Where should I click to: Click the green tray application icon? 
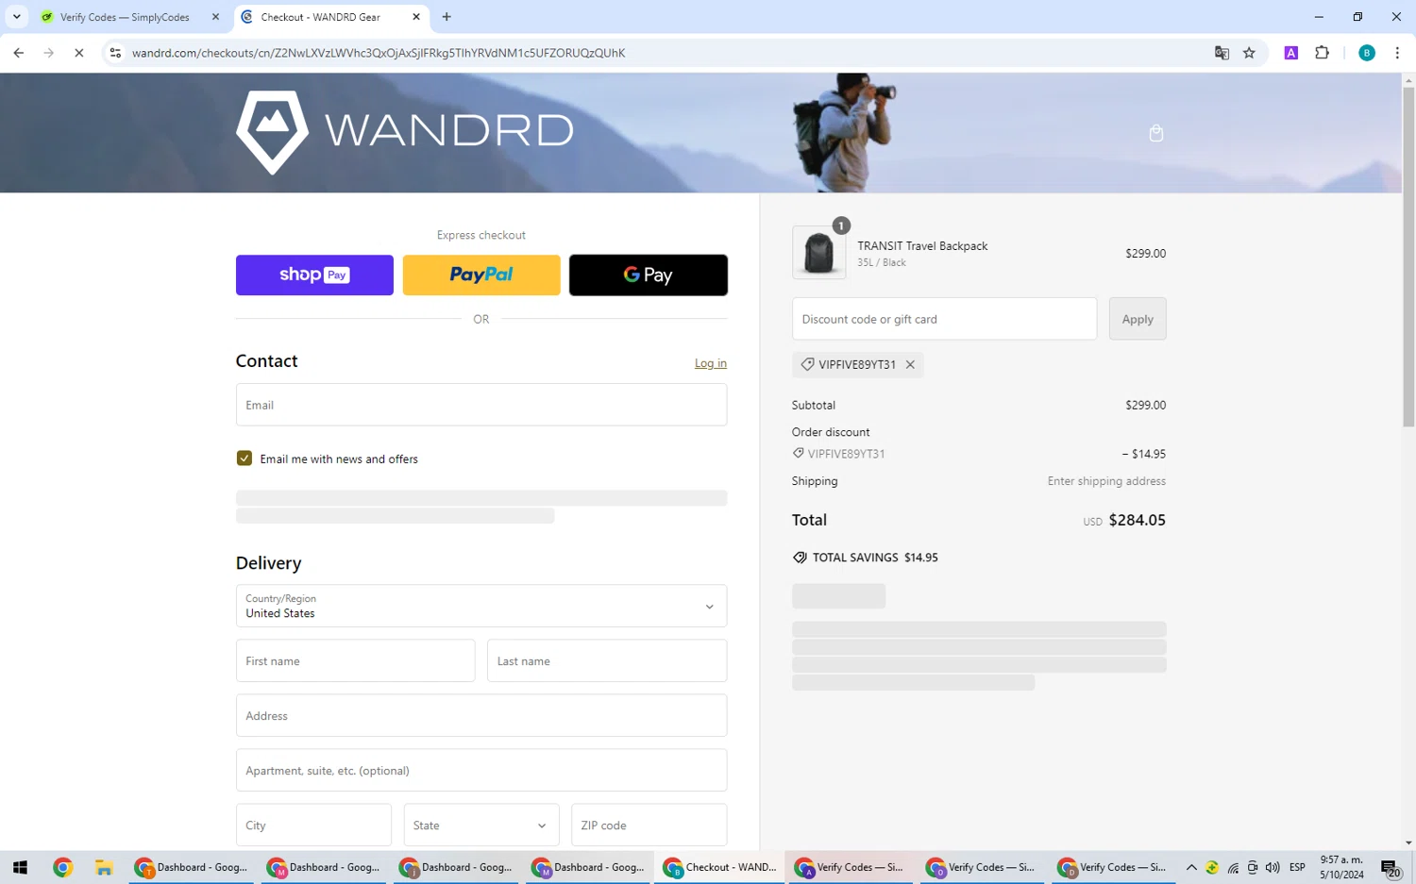[x=1212, y=867]
